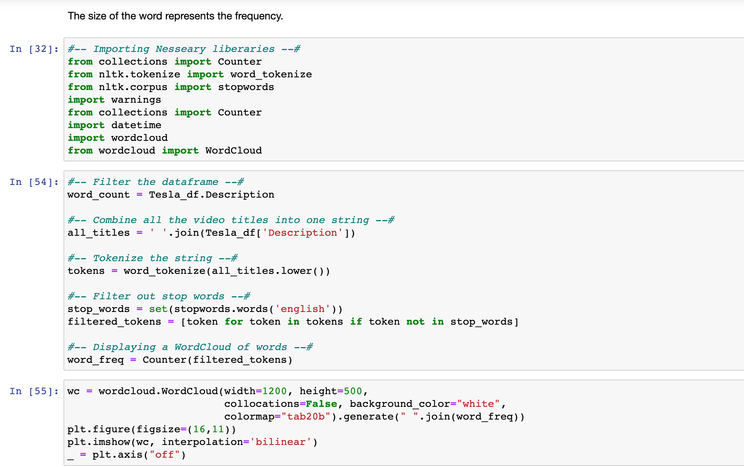Click the 'import warnings' line

coord(114,100)
